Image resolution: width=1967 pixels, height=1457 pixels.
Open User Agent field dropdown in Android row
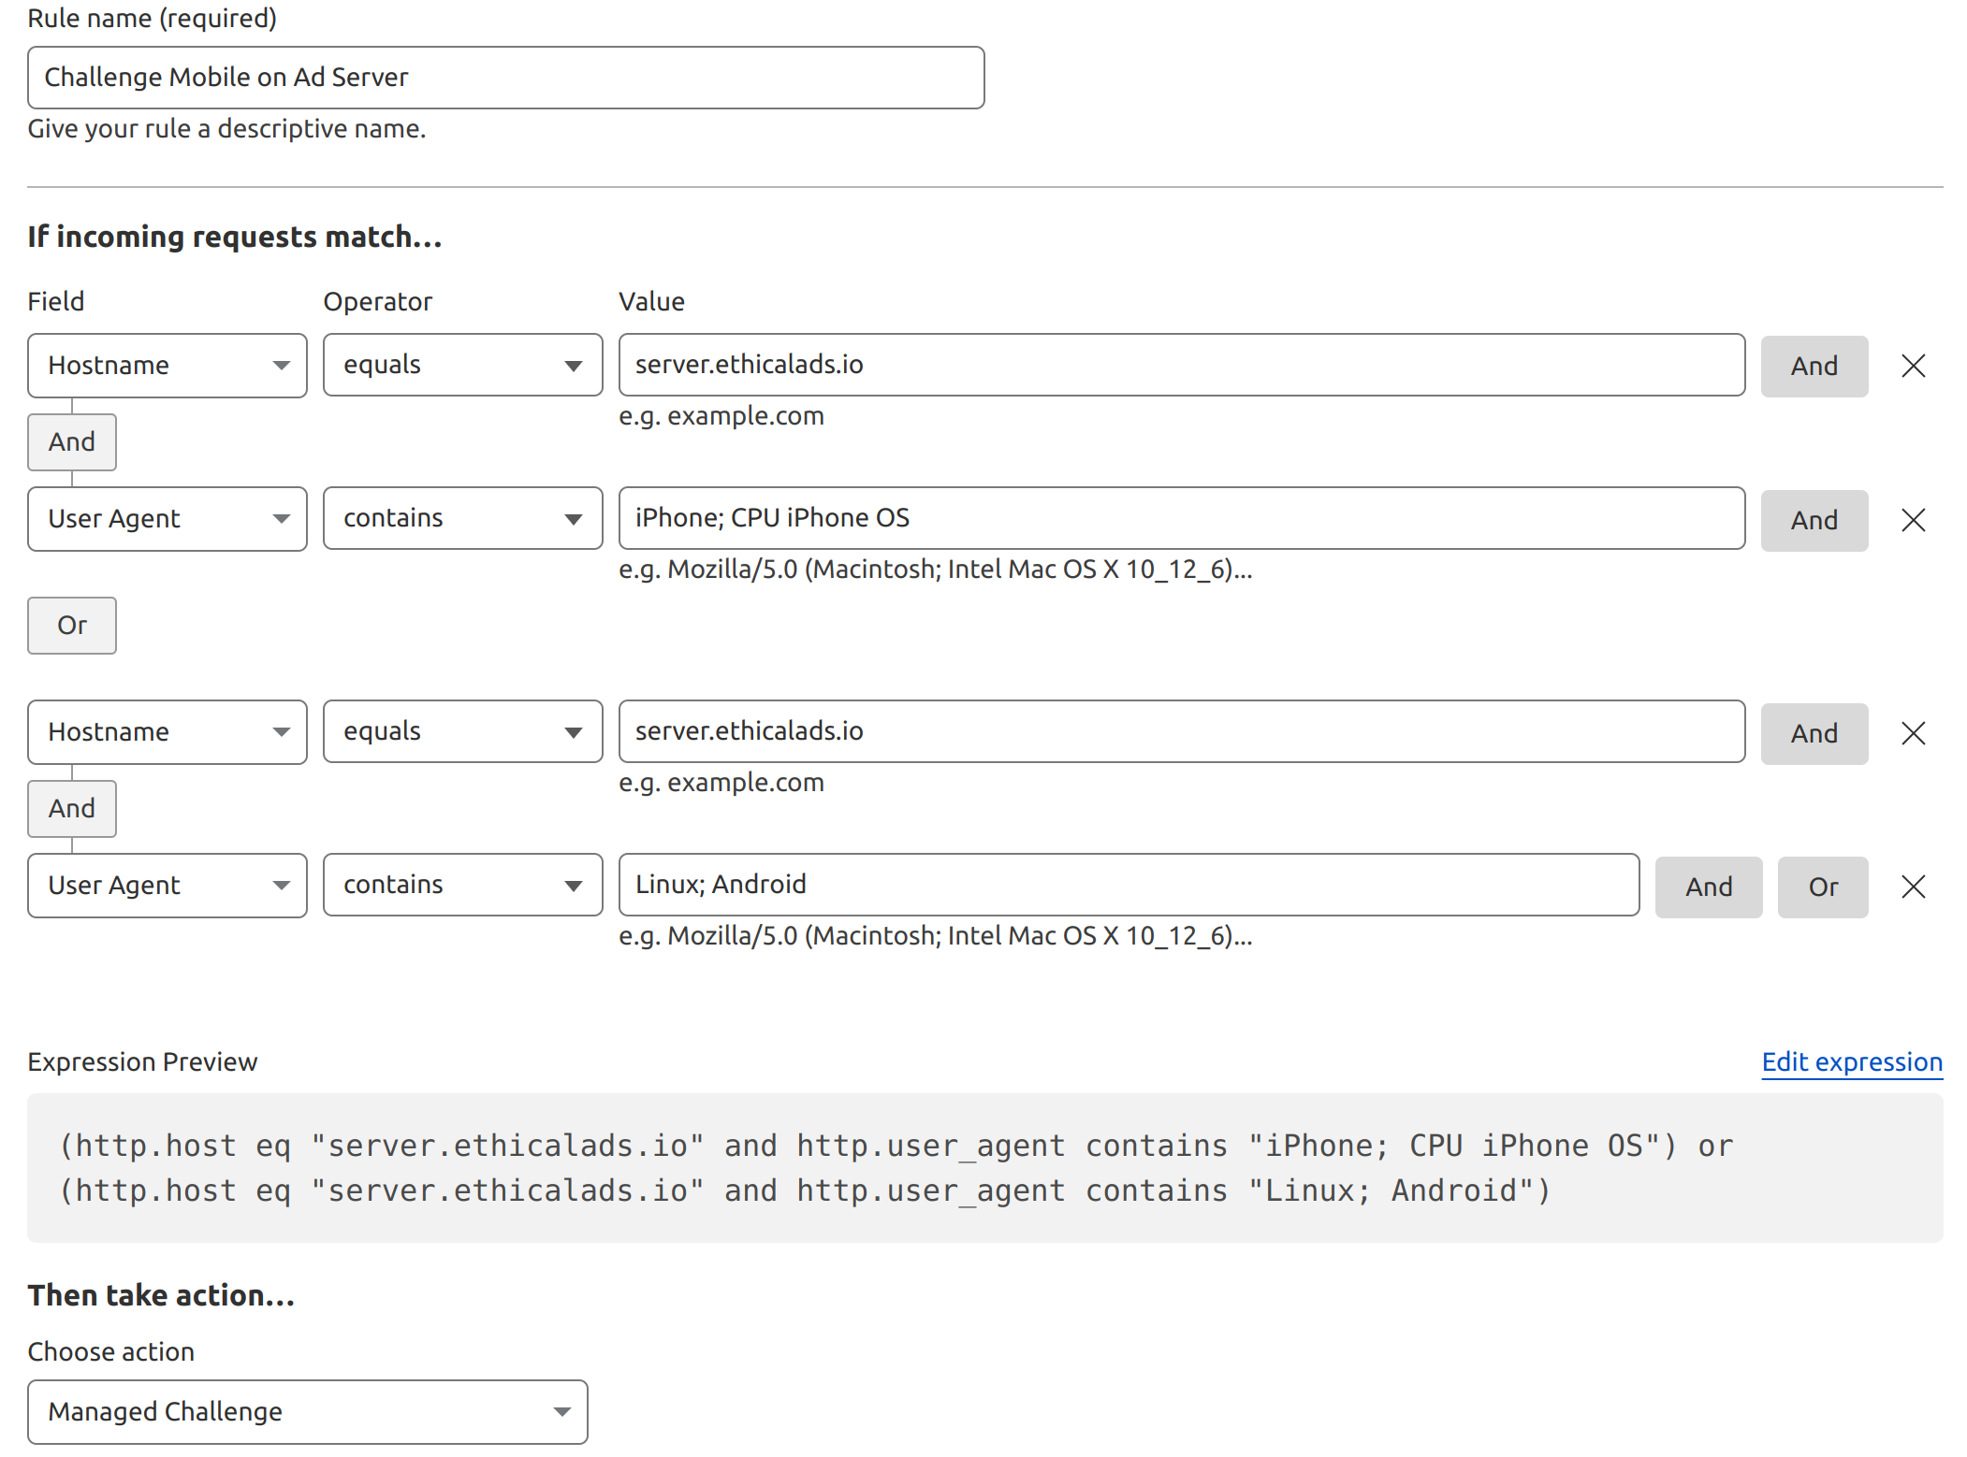[168, 886]
